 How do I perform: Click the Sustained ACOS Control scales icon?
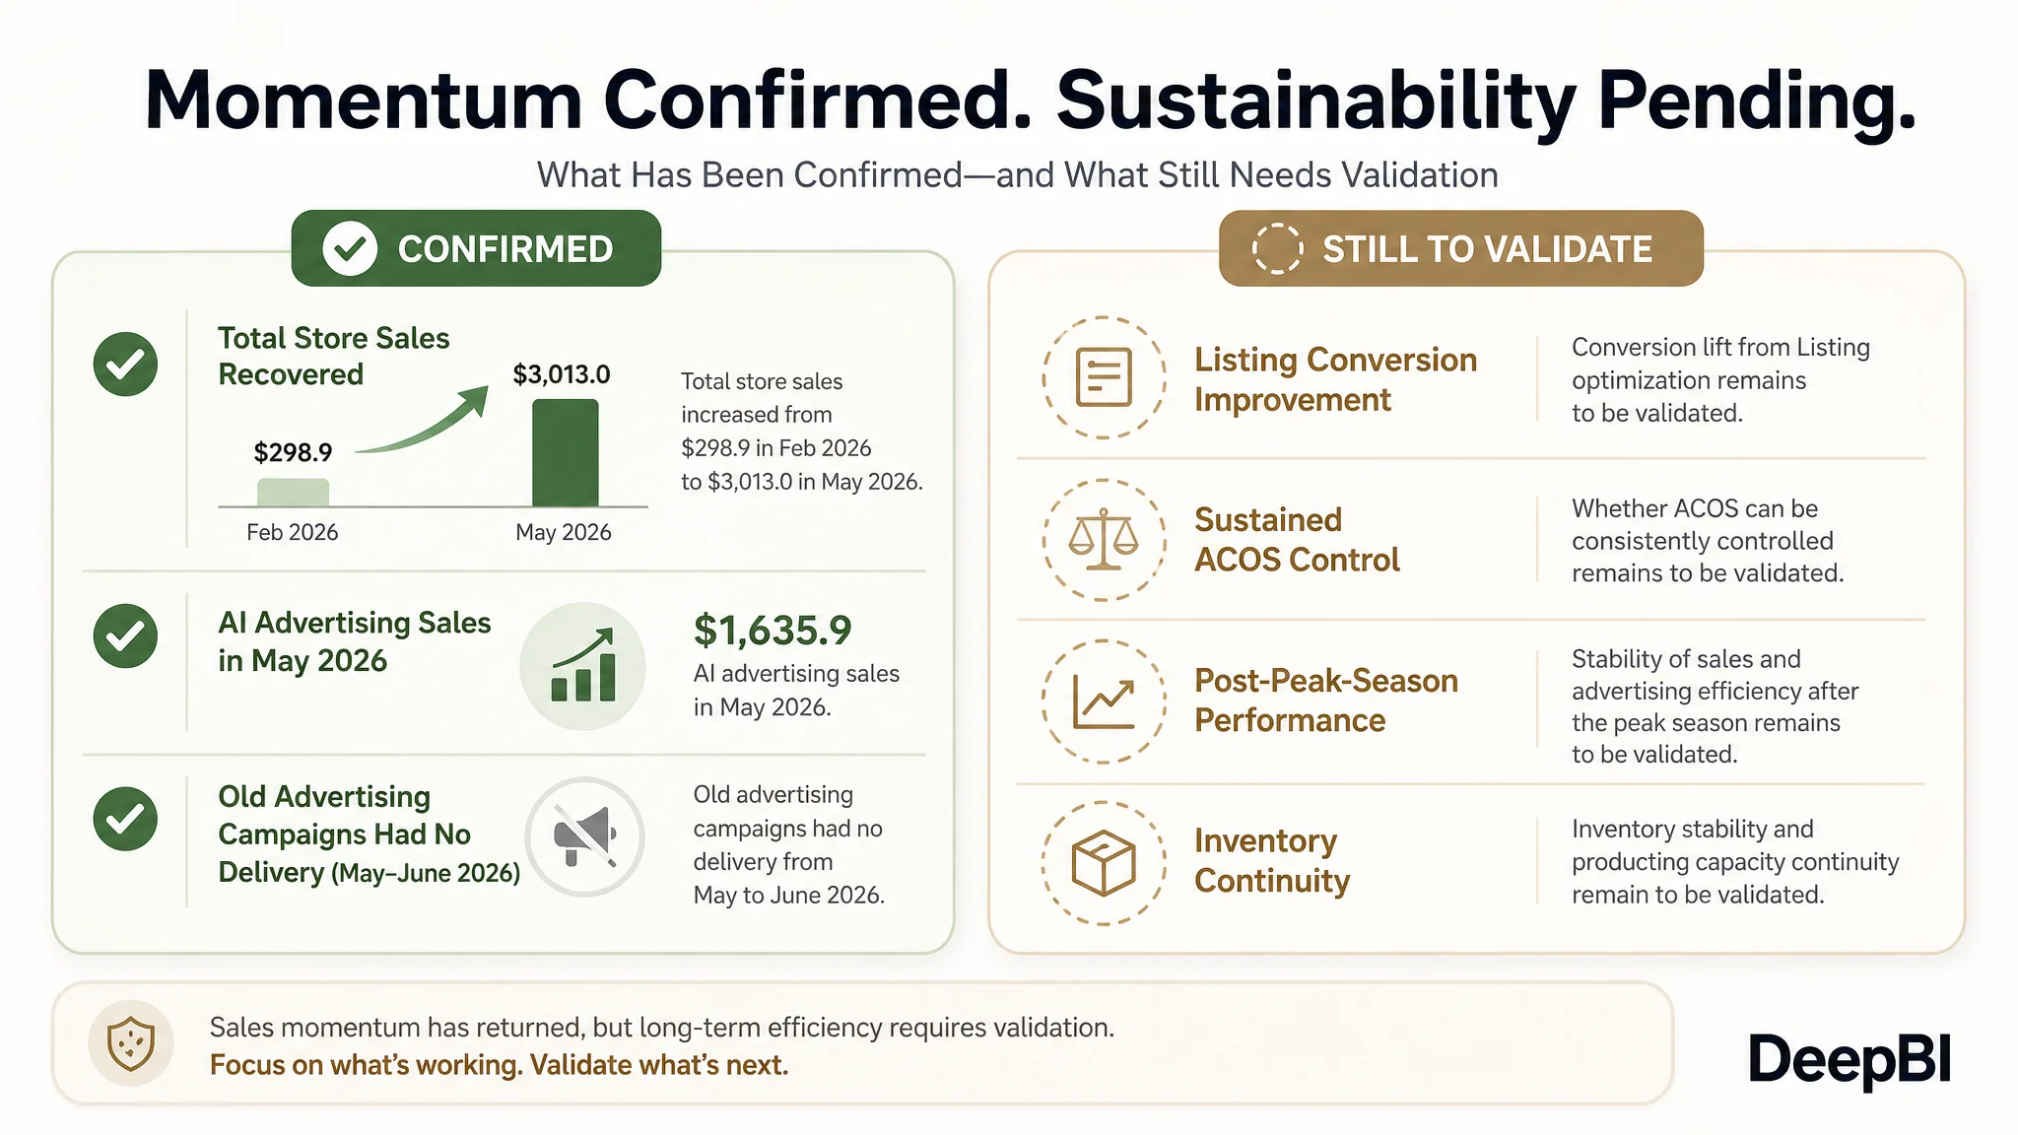pyautogui.click(x=1104, y=540)
